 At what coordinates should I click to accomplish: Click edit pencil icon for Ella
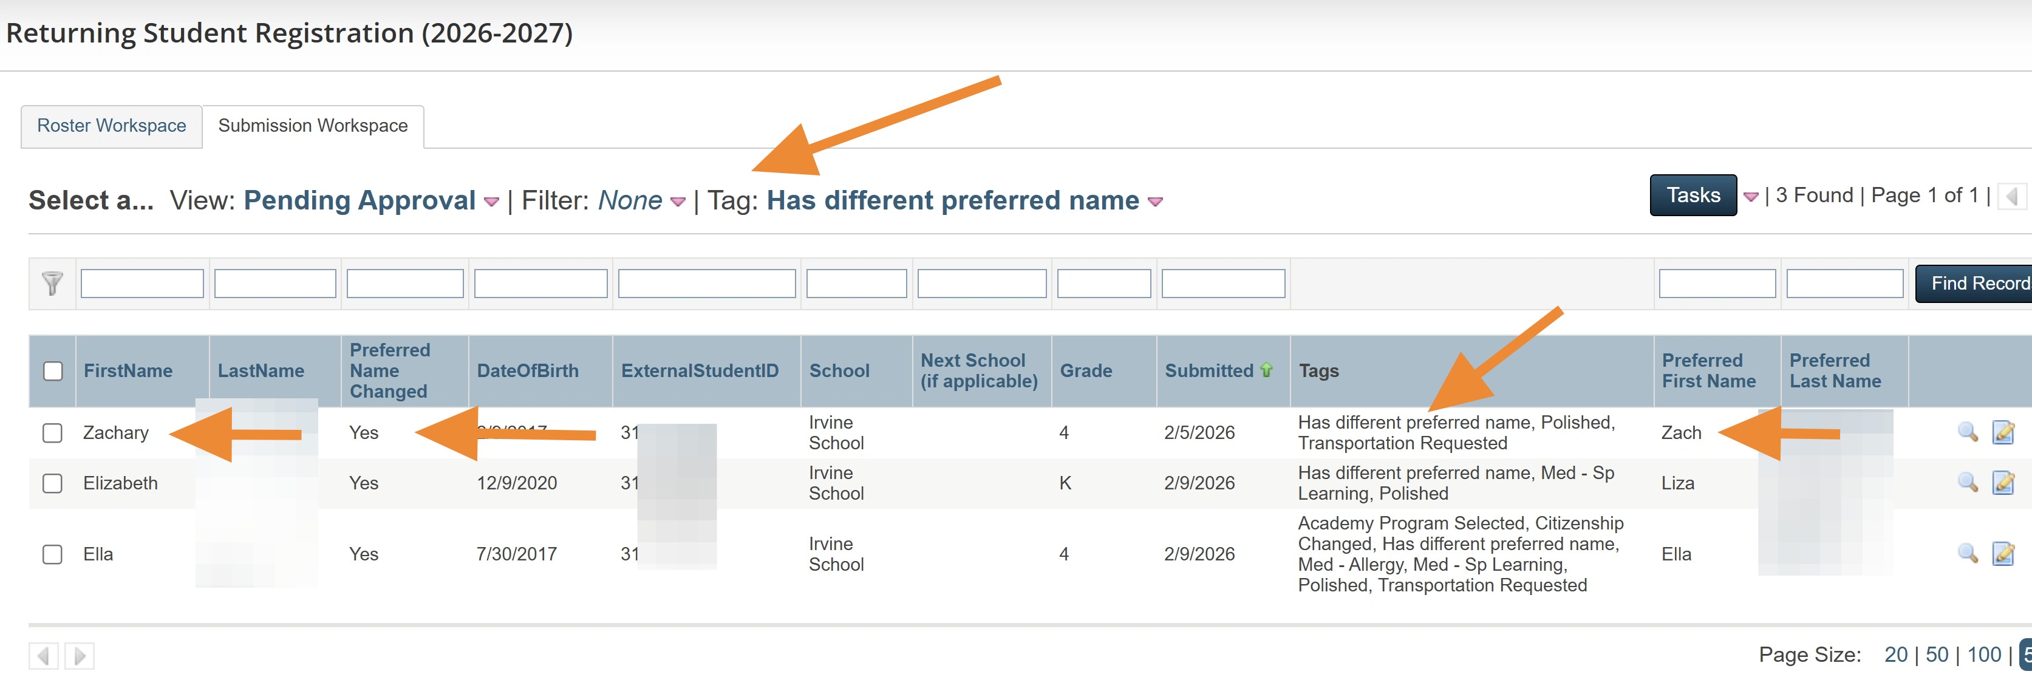2003,554
